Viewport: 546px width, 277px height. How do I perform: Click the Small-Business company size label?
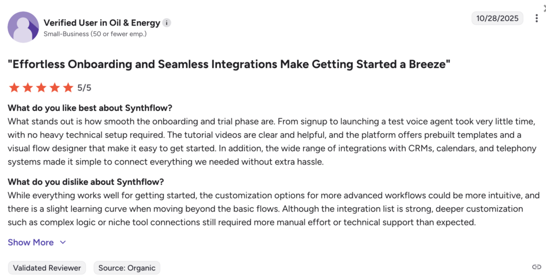95,34
